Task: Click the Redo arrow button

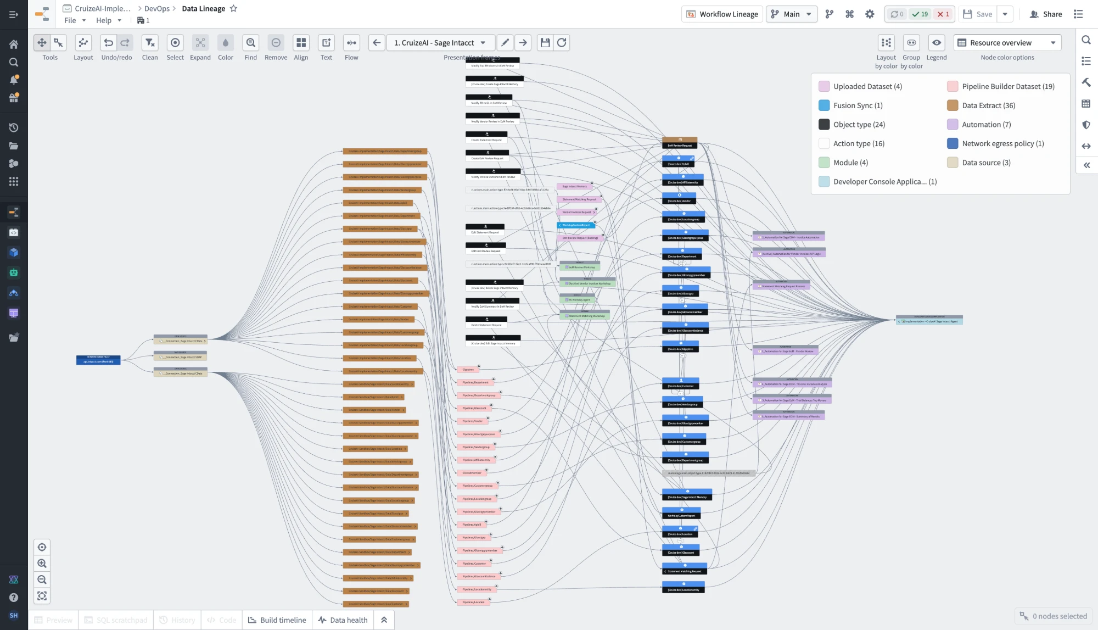Action: coord(125,43)
